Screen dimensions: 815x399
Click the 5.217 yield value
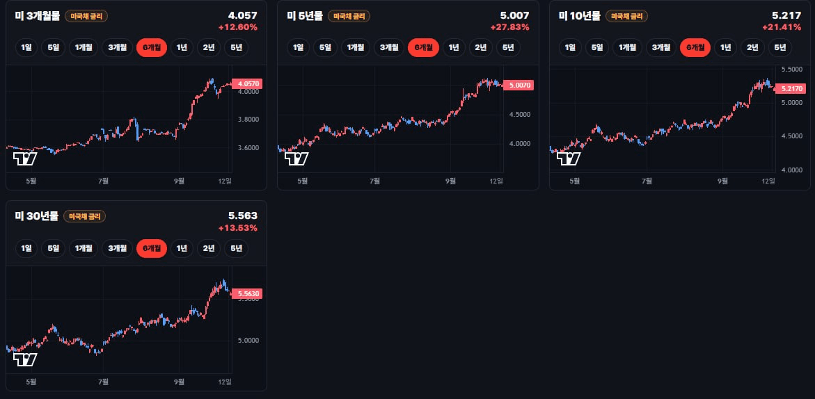pos(787,15)
